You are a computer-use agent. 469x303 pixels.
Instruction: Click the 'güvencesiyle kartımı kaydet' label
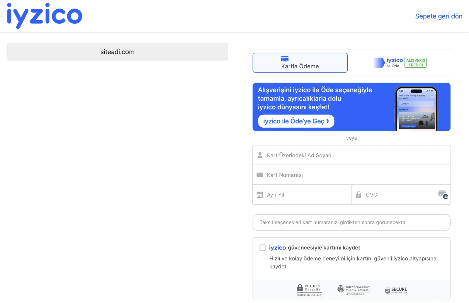[324, 248]
